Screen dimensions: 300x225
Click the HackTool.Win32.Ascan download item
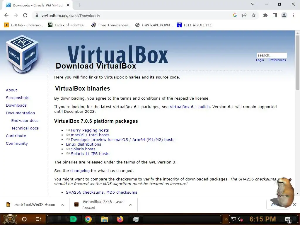point(31,205)
